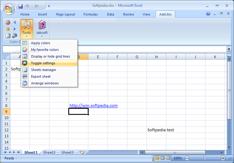
Task: Select the Add-Ins ribbon tab
Action: pos(165,14)
